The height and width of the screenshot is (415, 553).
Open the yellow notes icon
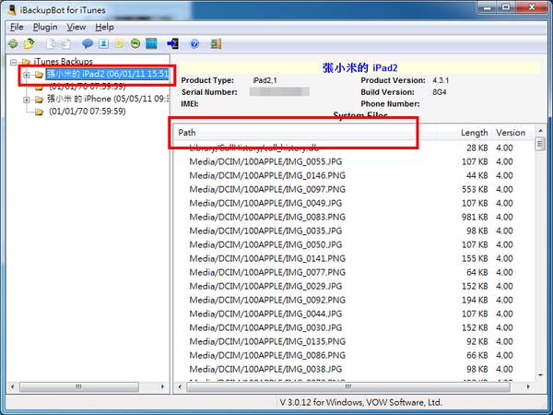pyautogui.click(x=119, y=43)
